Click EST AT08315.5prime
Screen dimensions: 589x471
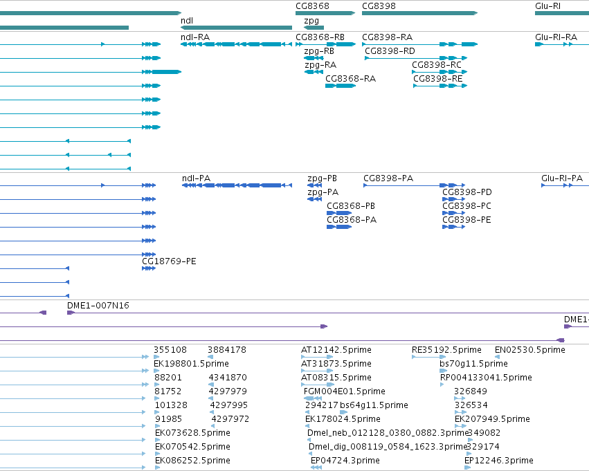[336, 378]
